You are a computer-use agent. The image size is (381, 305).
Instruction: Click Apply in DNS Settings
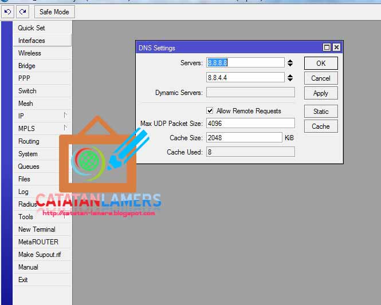tap(321, 93)
